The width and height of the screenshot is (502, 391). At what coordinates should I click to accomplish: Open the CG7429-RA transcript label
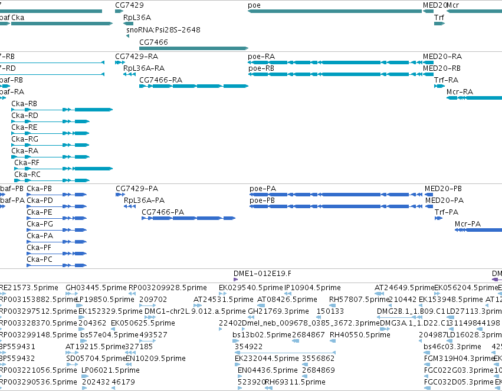click(x=137, y=57)
